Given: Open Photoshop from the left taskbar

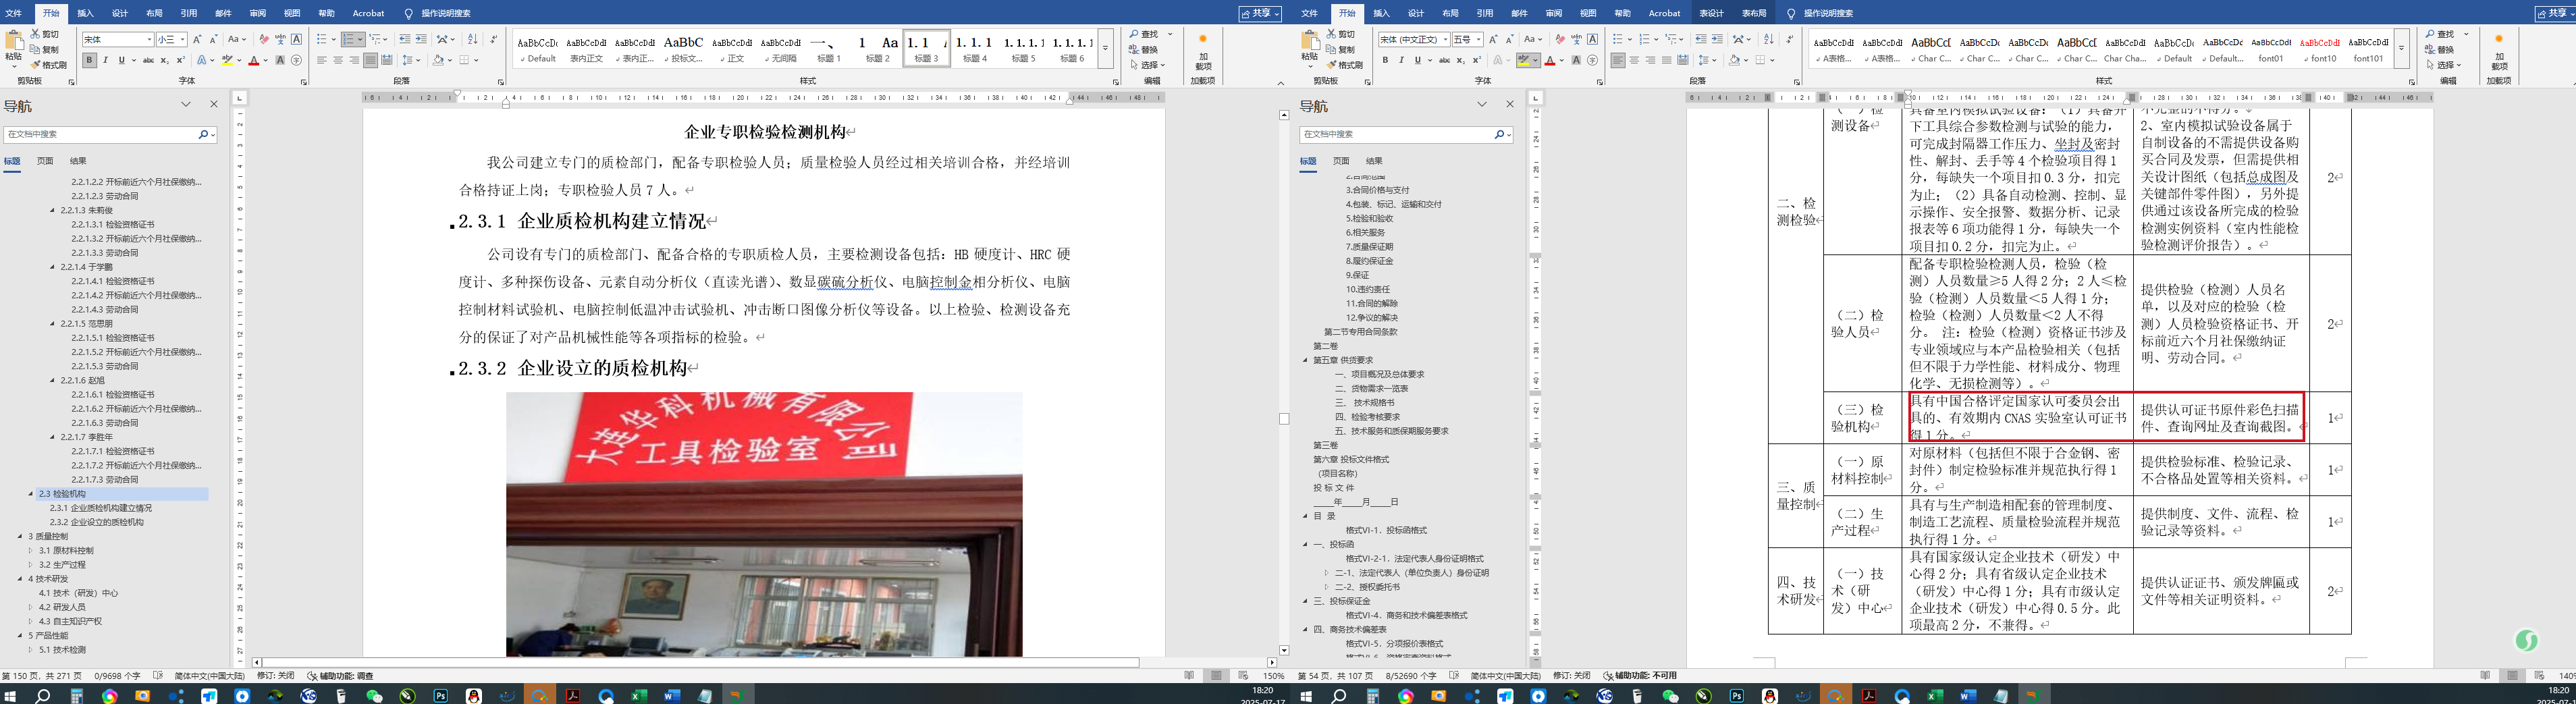Looking at the screenshot, I should click(x=441, y=696).
